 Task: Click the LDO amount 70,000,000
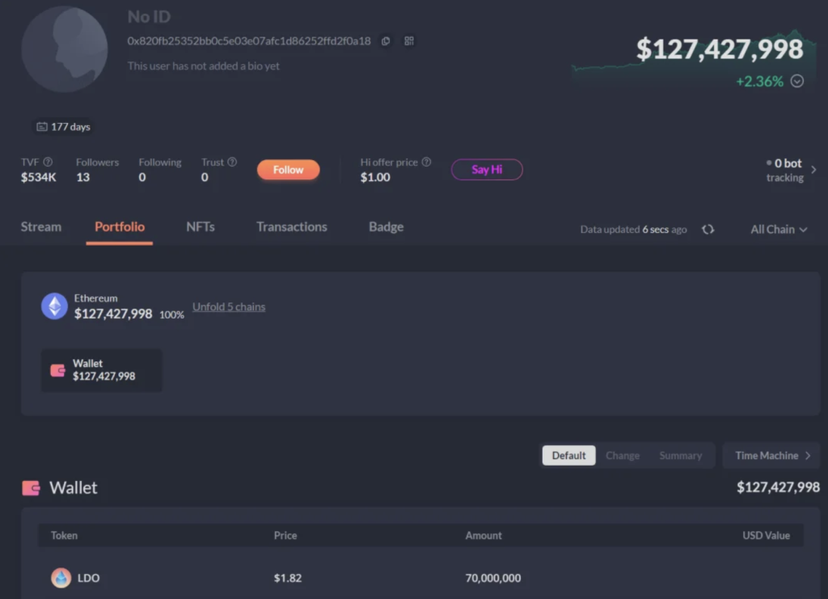(493, 579)
